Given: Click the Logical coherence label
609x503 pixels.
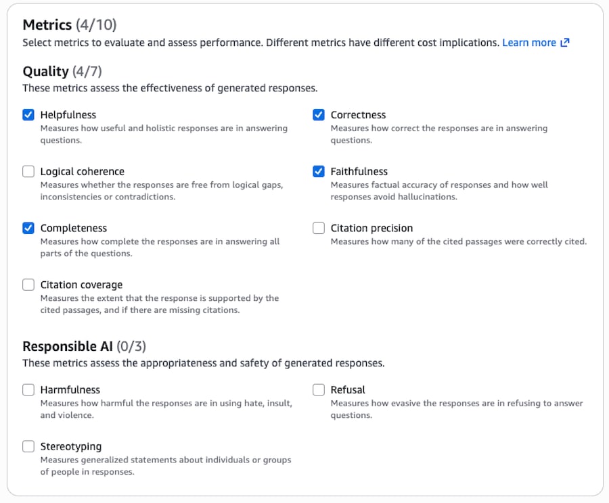Looking at the screenshot, I should 82,172.
